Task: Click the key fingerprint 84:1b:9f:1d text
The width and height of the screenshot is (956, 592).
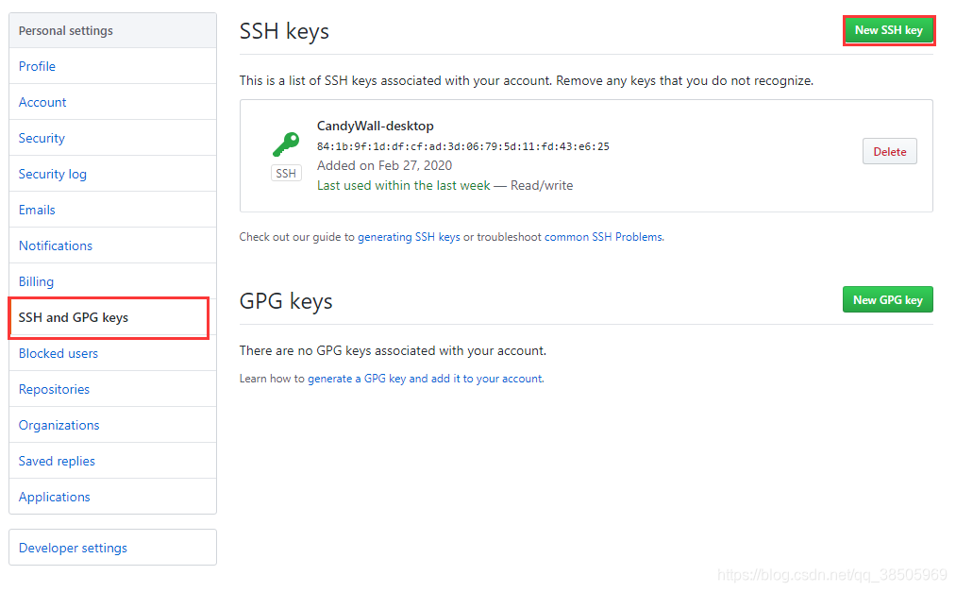Action: pyautogui.click(x=462, y=146)
